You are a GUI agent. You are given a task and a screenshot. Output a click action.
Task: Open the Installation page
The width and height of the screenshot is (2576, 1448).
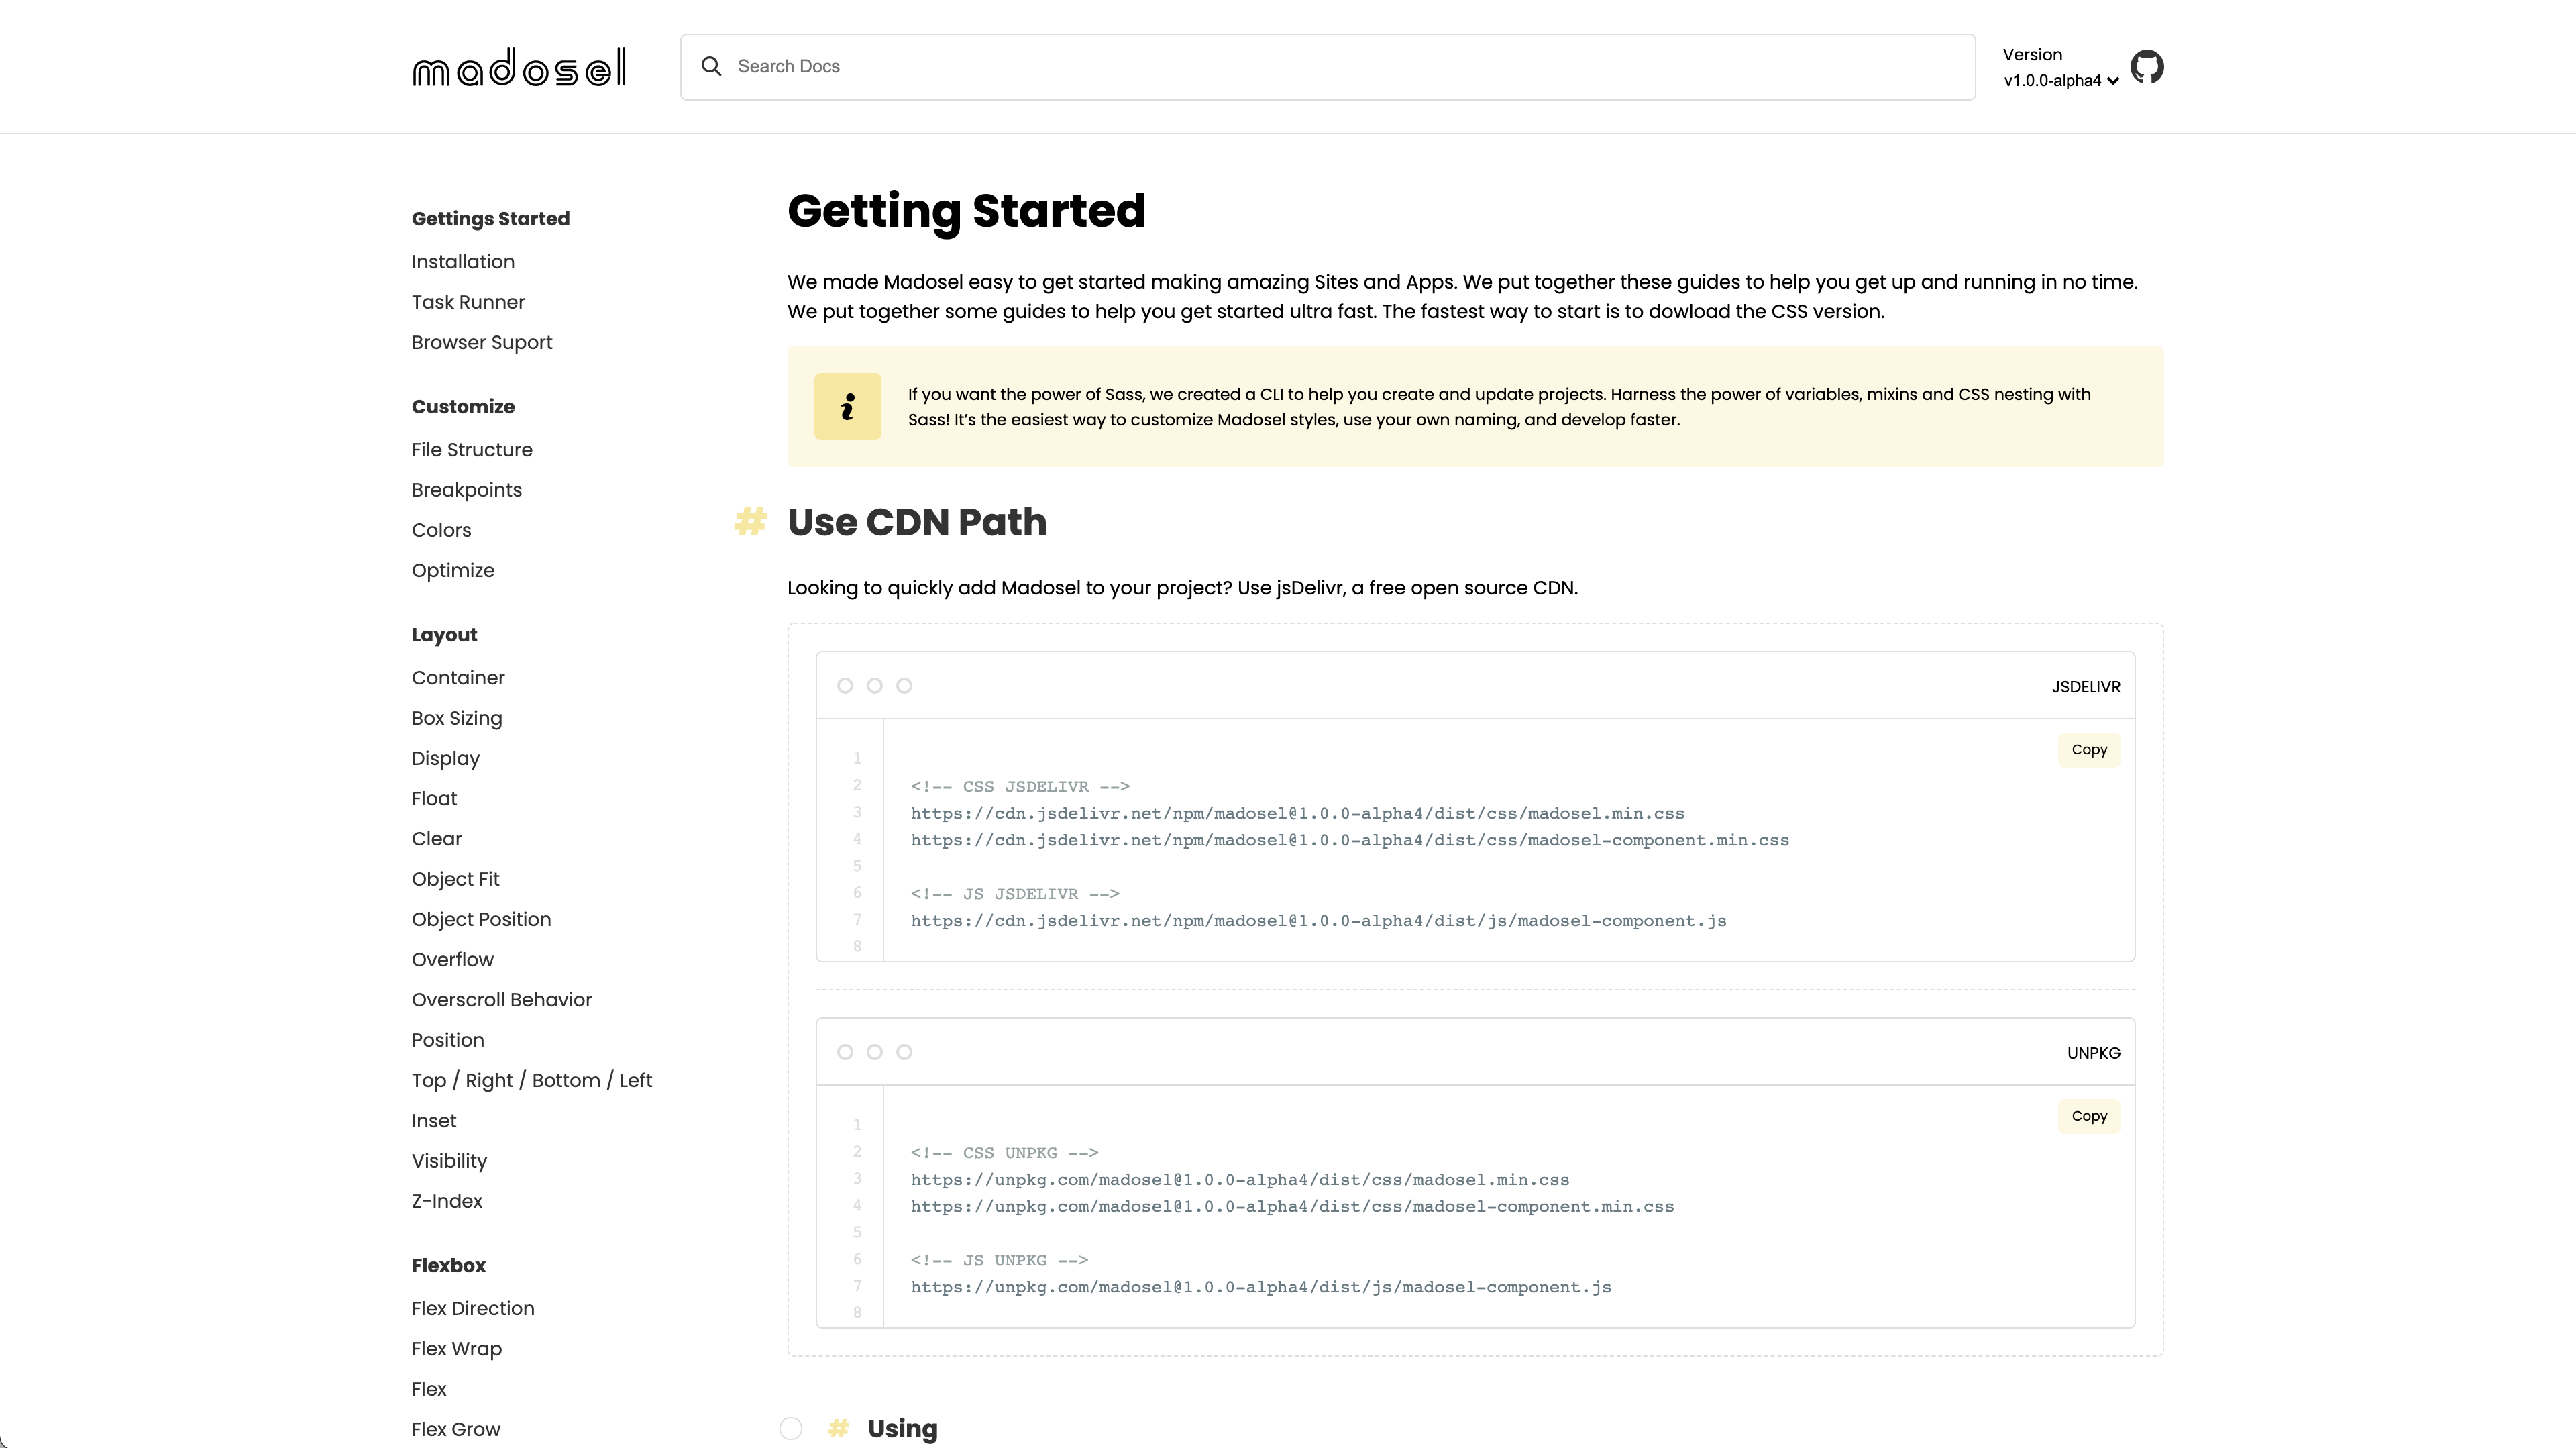[463, 261]
